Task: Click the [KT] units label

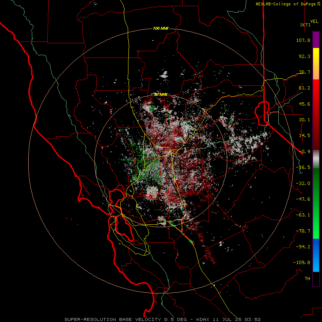Action: click(x=306, y=25)
